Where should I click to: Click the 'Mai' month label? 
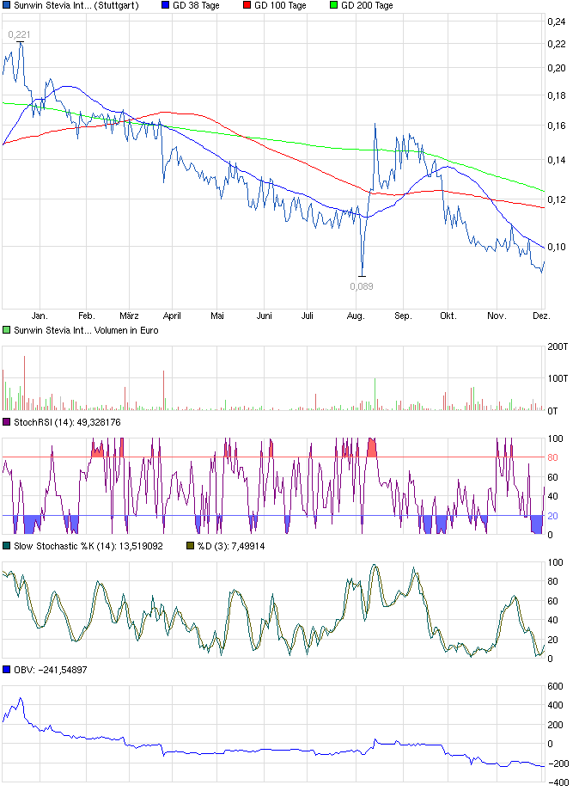(217, 316)
